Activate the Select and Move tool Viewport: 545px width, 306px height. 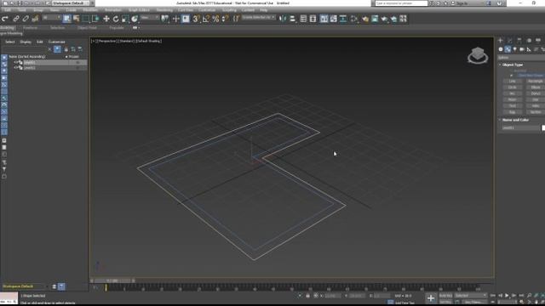pos(106,19)
